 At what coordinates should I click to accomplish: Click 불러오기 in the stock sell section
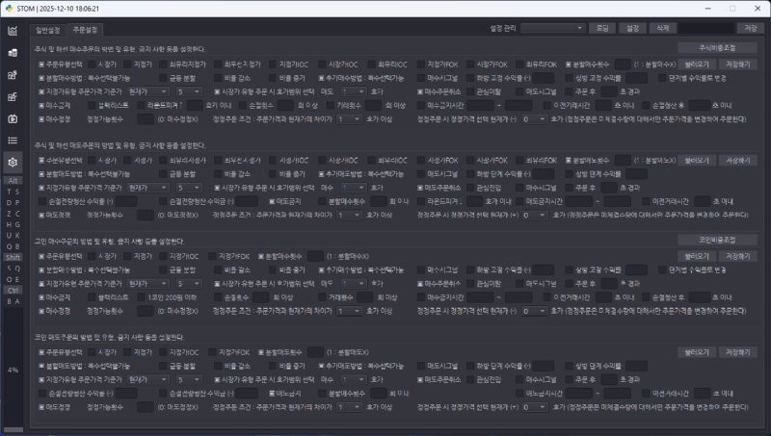pyautogui.click(x=696, y=161)
